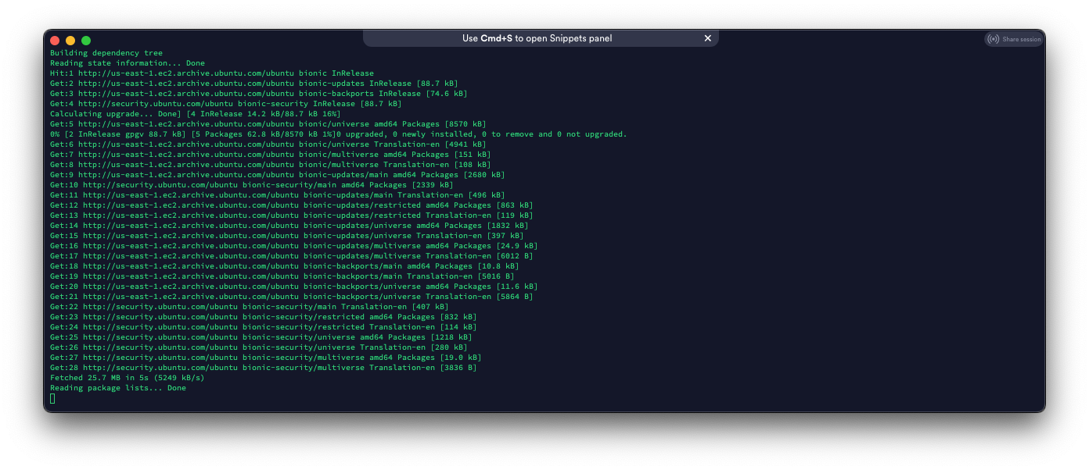Select the Get:13 restricted Translation-en [119 kB] line

click(292, 215)
